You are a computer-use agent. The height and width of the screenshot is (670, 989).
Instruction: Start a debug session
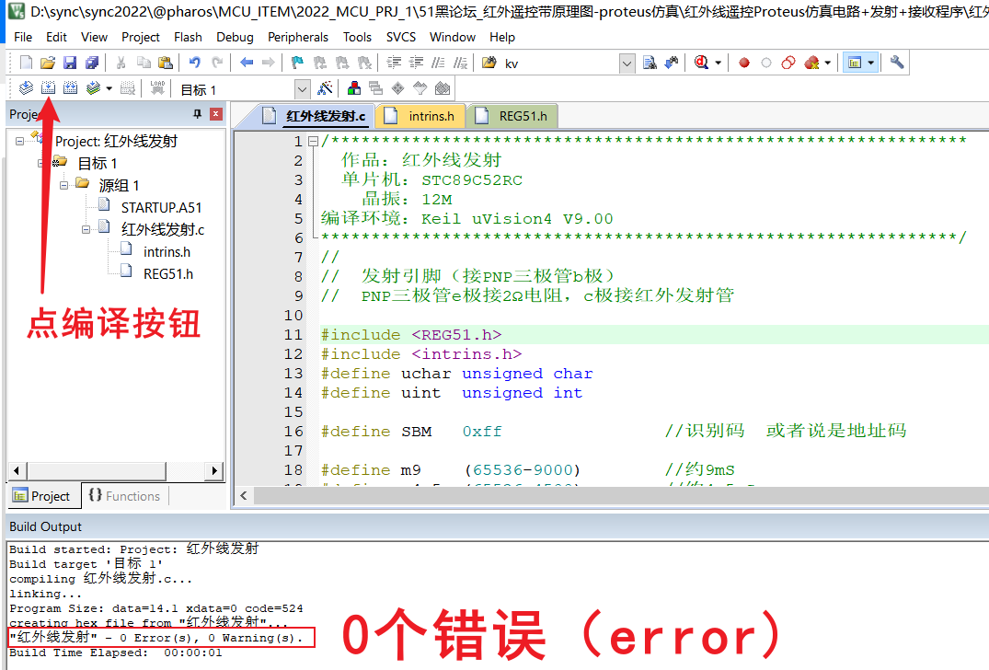[700, 62]
